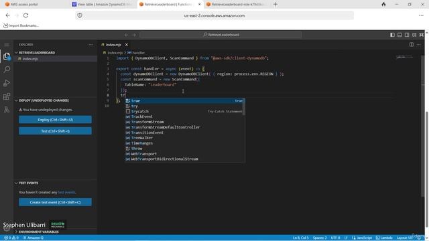Go back in editor navigation arrow

pyautogui.click(x=126, y=35)
